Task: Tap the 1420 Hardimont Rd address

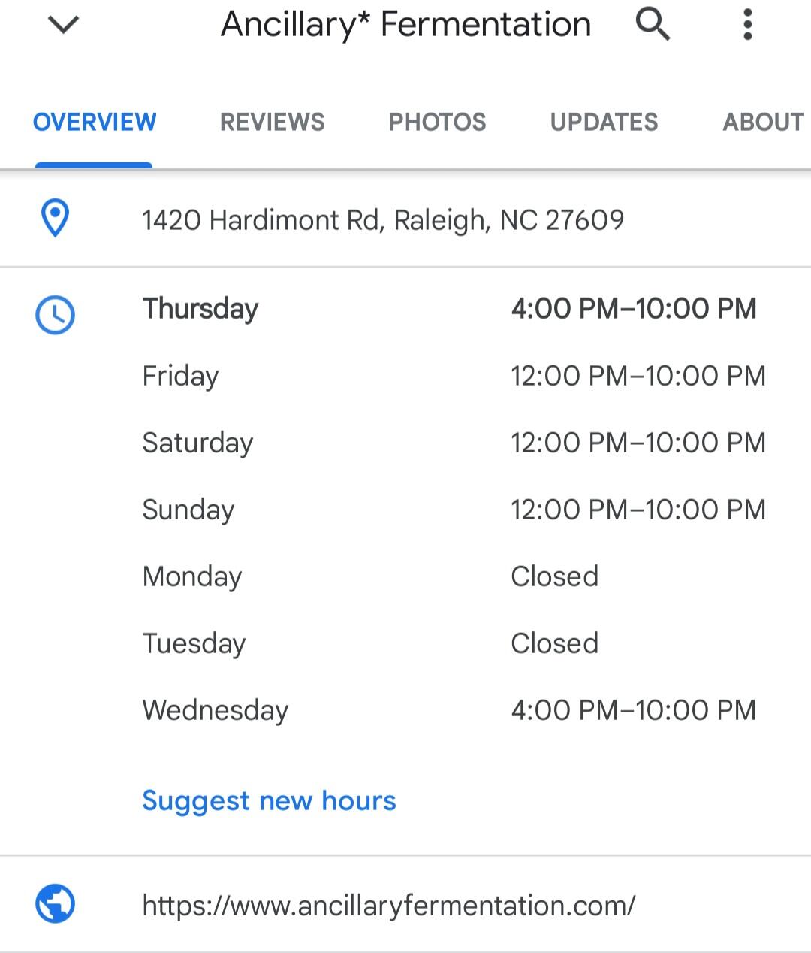Action: click(383, 220)
